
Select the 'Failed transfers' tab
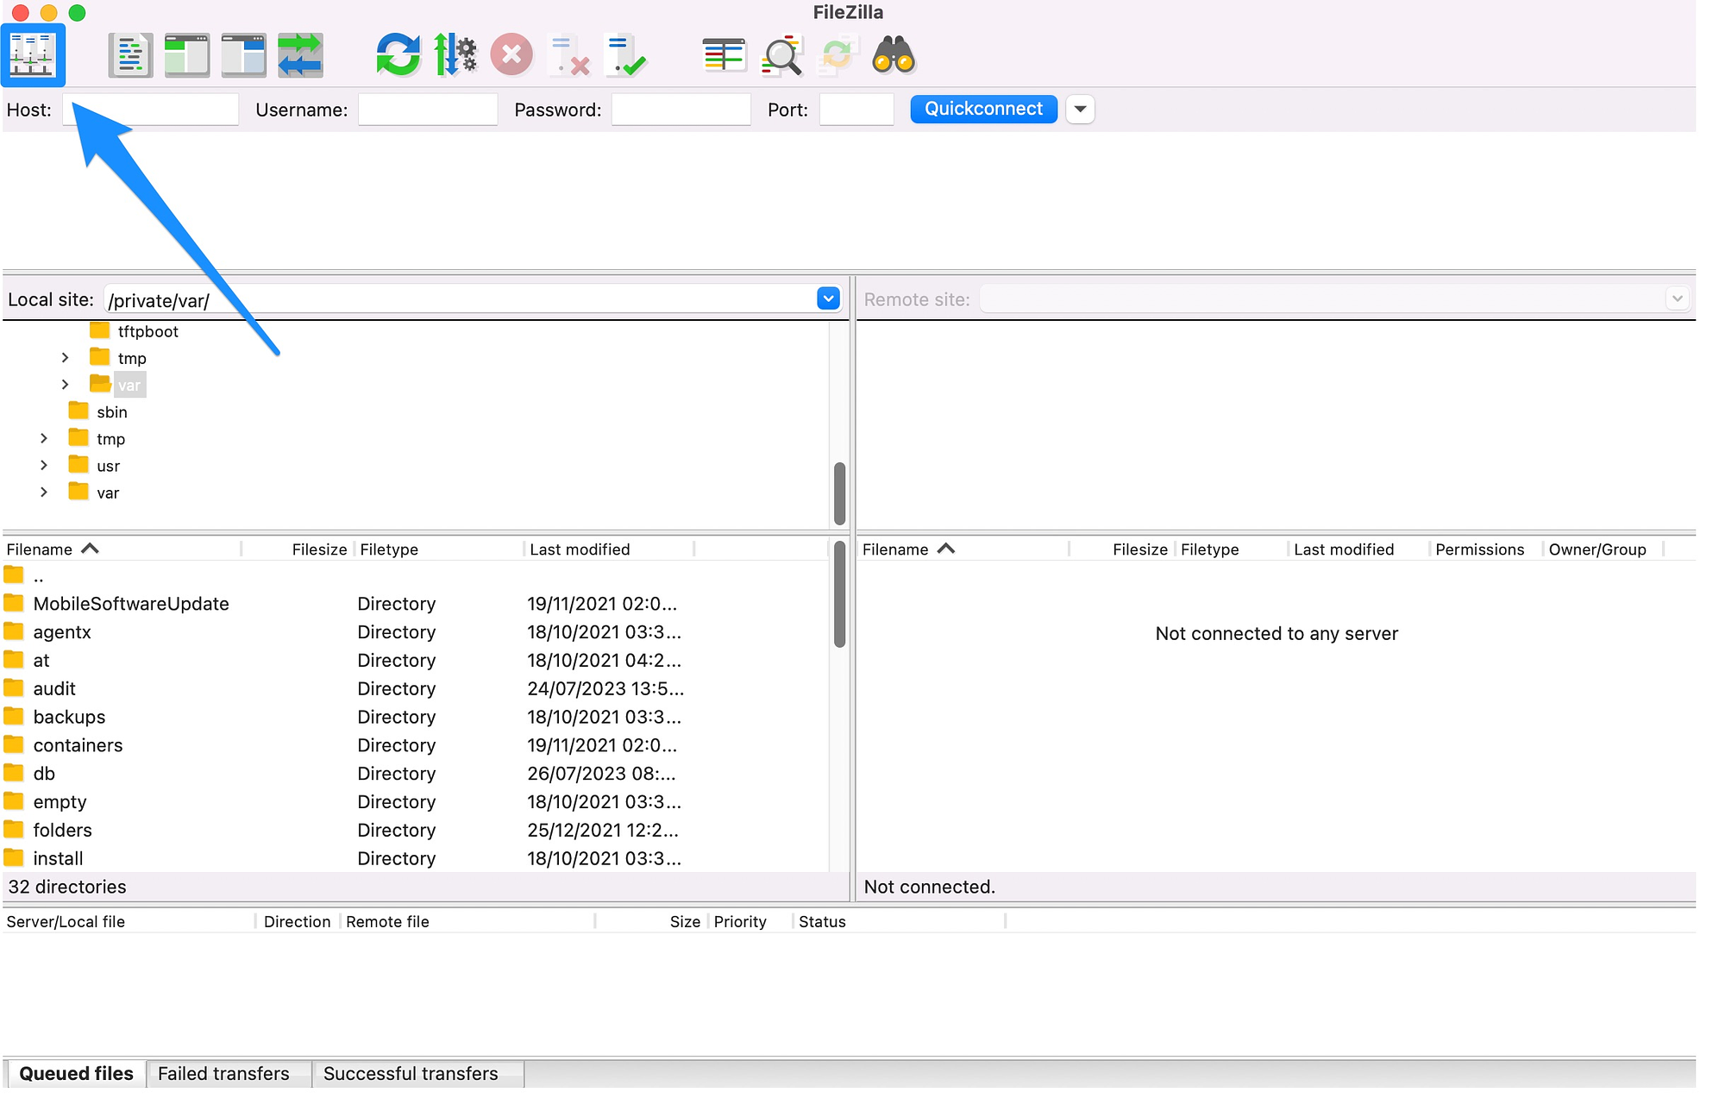point(225,1073)
